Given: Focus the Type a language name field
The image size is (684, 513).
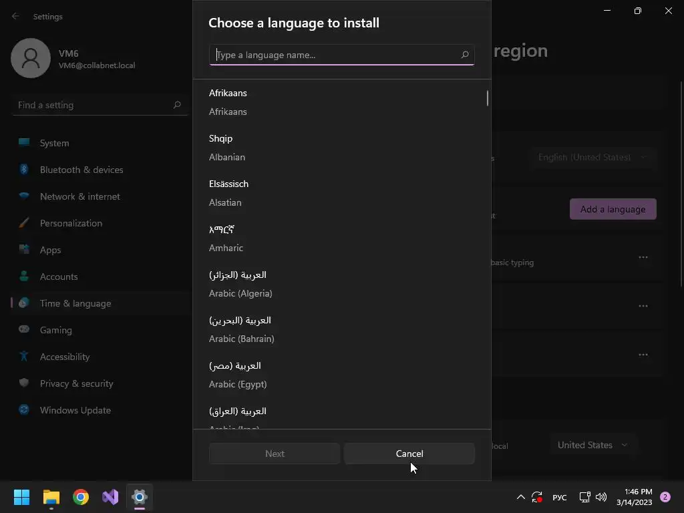Looking at the screenshot, I should point(341,55).
